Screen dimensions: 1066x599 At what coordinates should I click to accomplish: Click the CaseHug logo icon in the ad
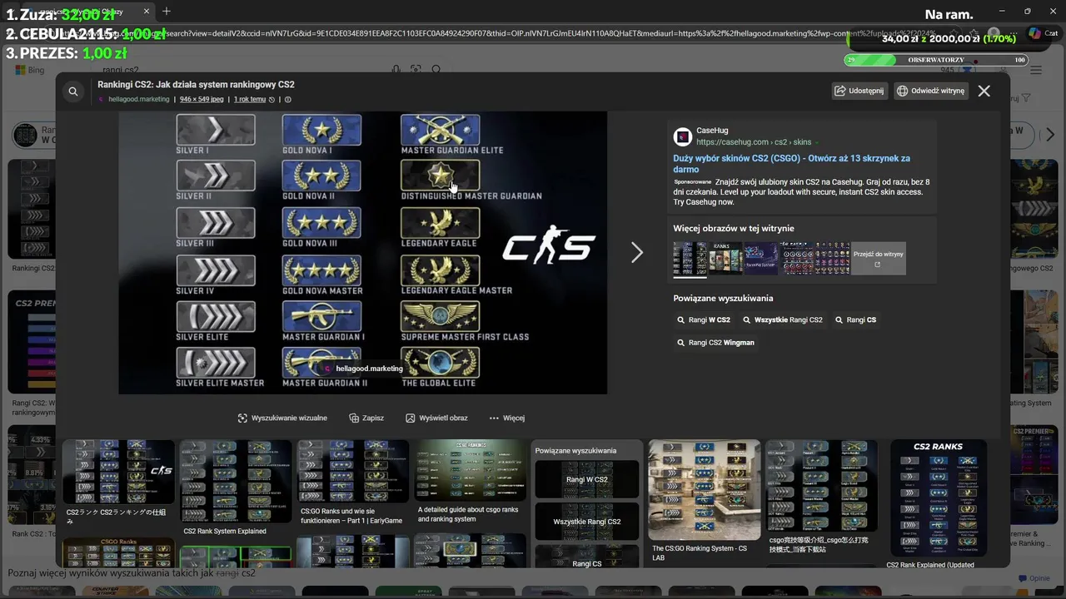(682, 136)
